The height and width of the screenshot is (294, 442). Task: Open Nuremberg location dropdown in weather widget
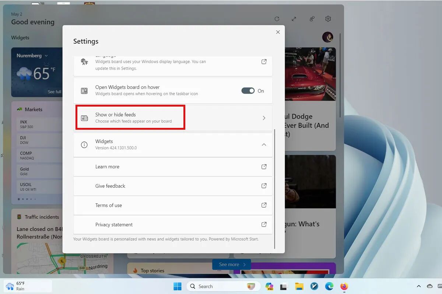[x=46, y=56]
